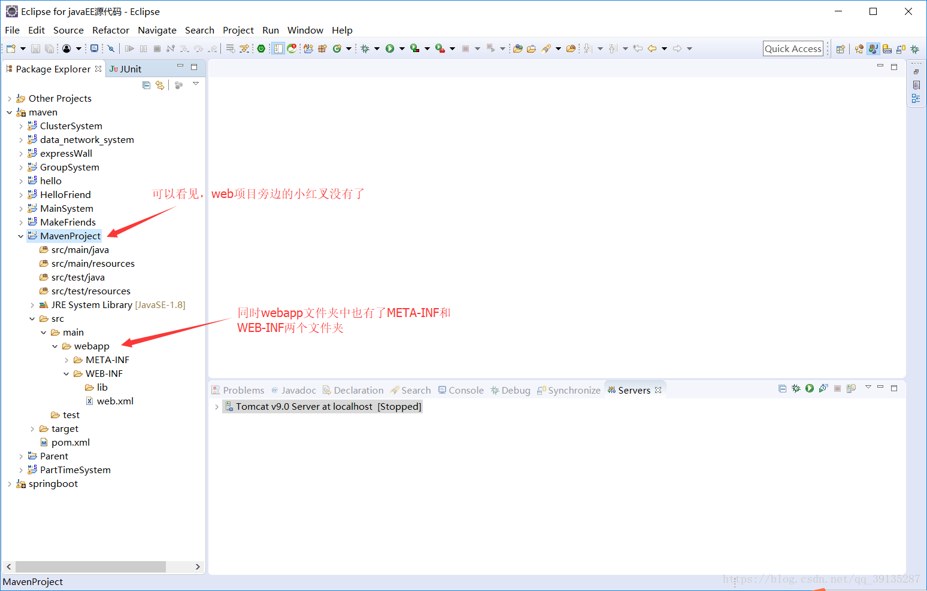
Task: Click the Task List icon in right trim bar
Action: pyautogui.click(x=916, y=85)
